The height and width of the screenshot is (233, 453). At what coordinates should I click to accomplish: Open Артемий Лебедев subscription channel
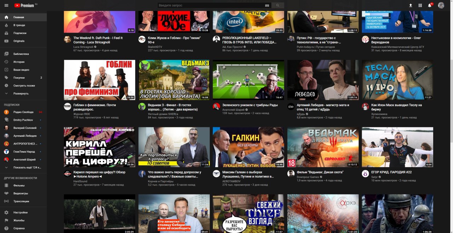tap(23, 136)
